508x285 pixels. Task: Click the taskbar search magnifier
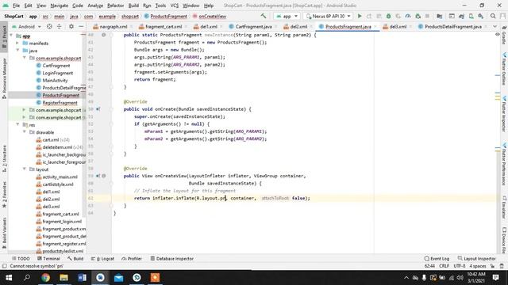point(27,278)
